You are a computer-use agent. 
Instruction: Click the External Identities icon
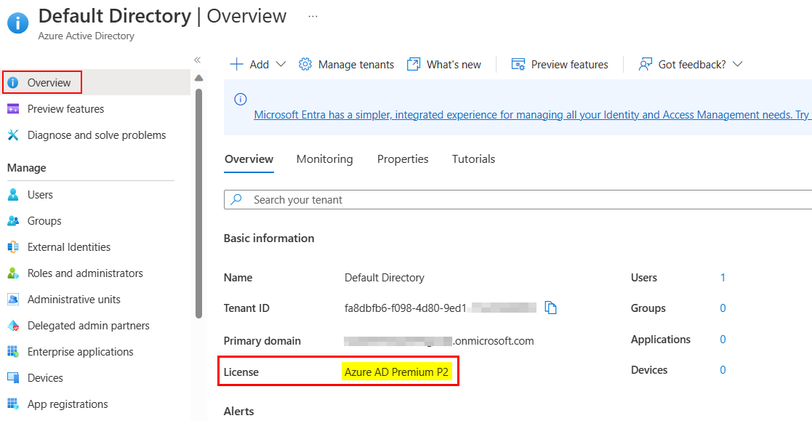point(13,247)
